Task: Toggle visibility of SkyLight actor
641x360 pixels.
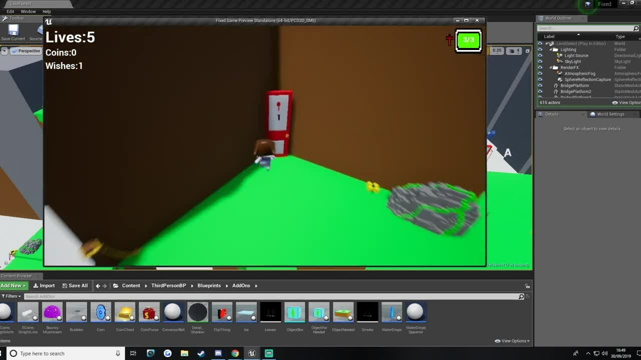Action: click(540, 61)
